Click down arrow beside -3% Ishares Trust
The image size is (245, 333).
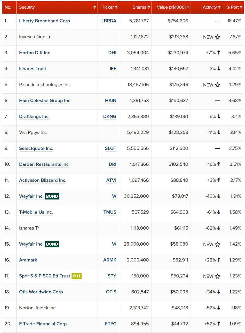click(x=219, y=69)
